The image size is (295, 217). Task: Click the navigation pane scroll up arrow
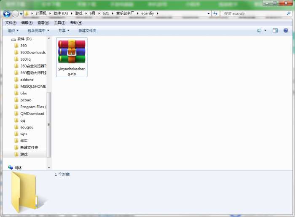point(49,38)
